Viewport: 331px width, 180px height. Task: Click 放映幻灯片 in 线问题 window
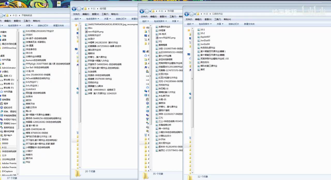click(121, 19)
